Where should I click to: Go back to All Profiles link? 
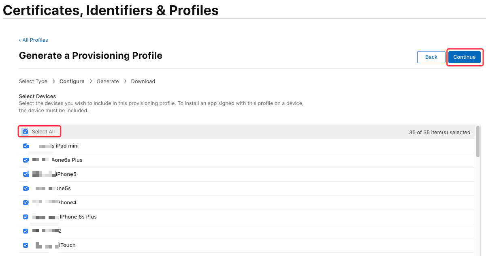click(x=33, y=40)
